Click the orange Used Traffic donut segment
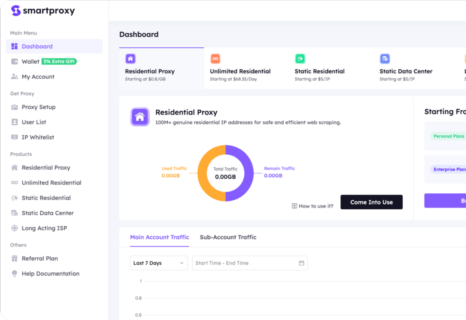466x320 pixels. [x=206, y=173]
